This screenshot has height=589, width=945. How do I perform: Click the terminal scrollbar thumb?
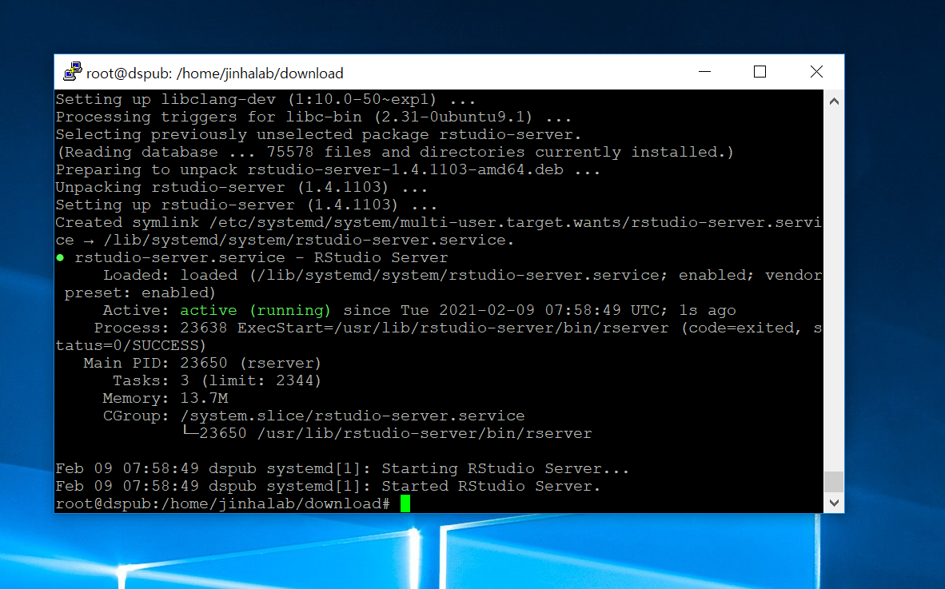pyautogui.click(x=834, y=482)
